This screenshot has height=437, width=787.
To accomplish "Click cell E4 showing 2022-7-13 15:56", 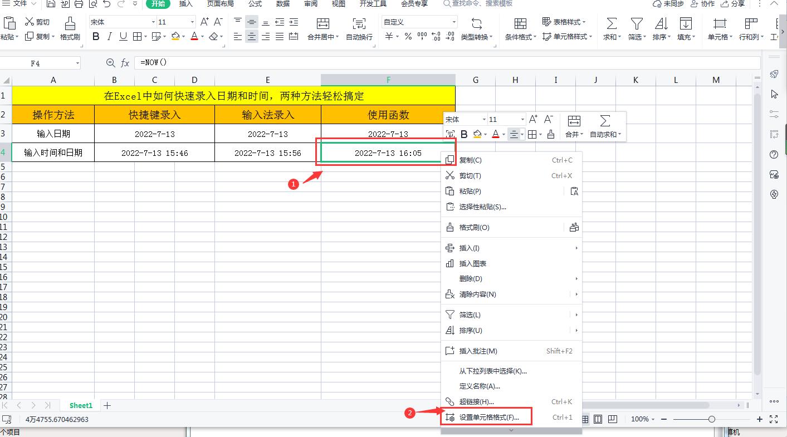I will coord(268,153).
